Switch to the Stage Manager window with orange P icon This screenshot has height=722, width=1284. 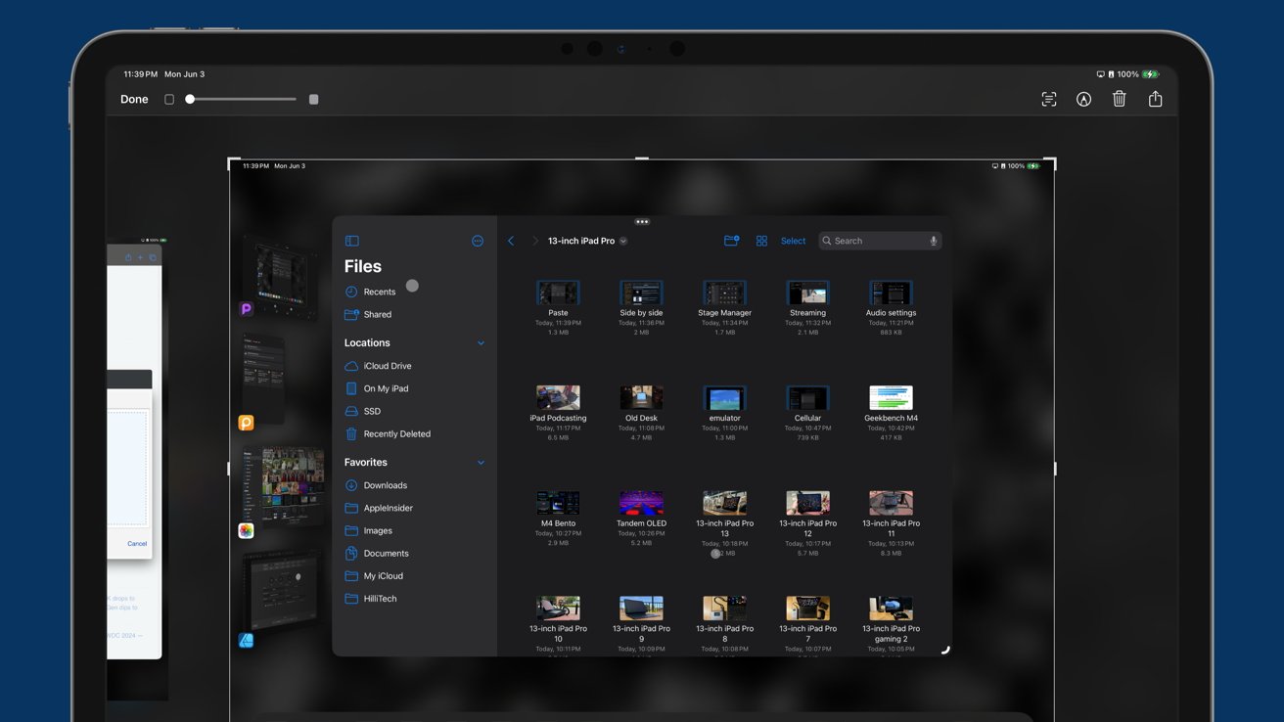(x=264, y=380)
